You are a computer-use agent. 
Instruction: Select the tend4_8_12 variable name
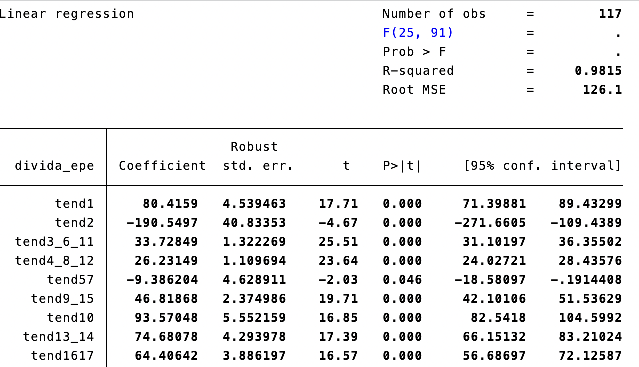[x=54, y=261]
